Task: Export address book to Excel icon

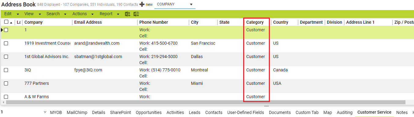Action: click(x=128, y=14)
